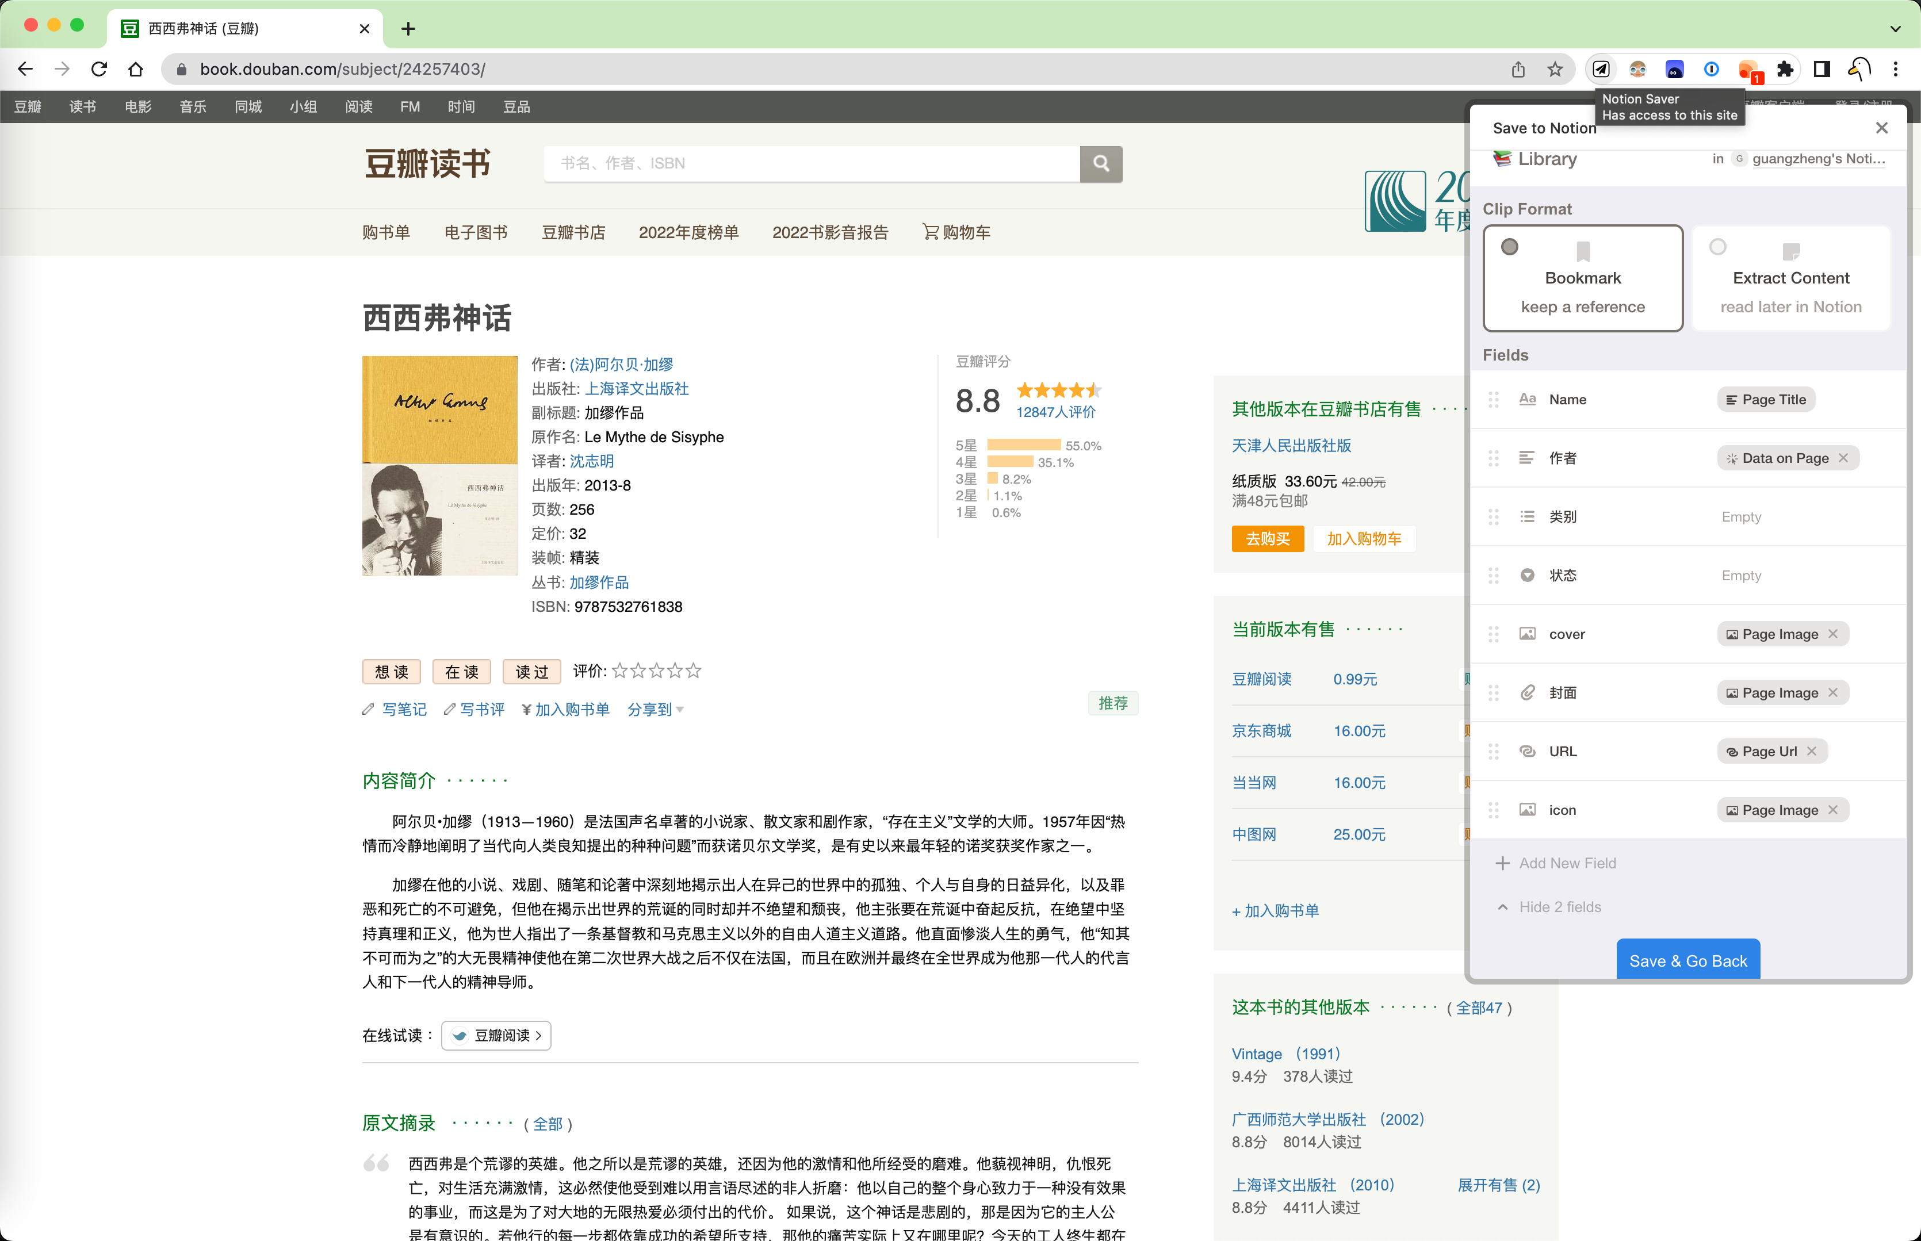Click Add New Field
Viewport: 1921px width, 1241px height.
pos(1556,863)
